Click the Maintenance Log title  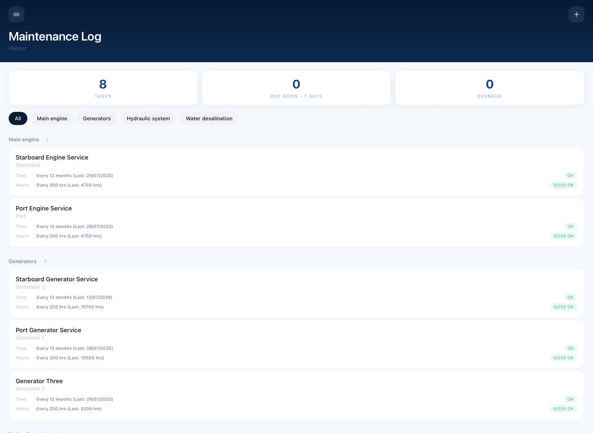click(x=55, y=36)
